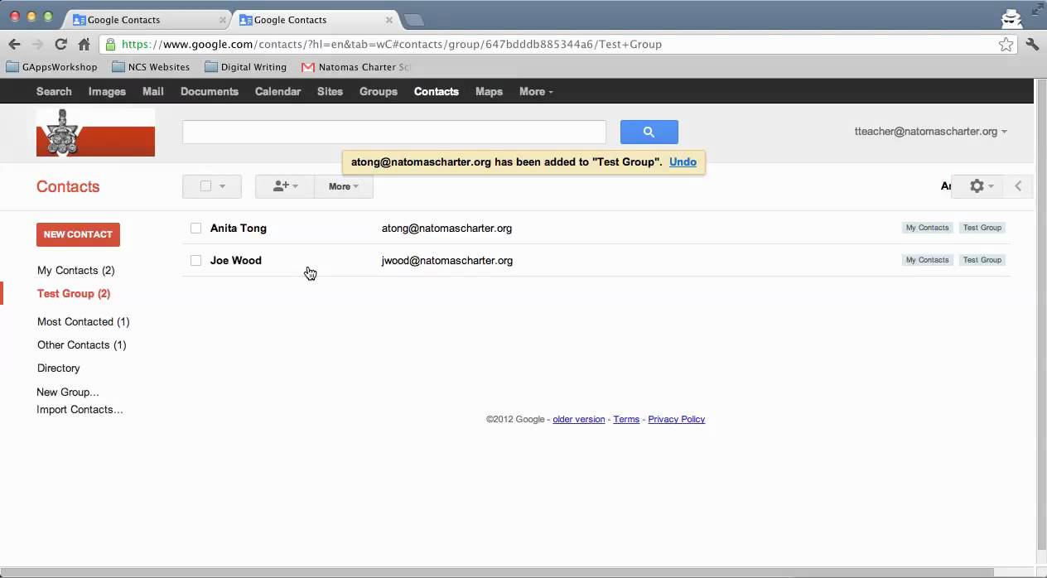
Task: Click the green lock security icon
Action: coord(111,45)
